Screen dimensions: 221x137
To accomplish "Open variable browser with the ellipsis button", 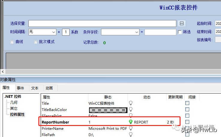I will [x=181, y=24].
